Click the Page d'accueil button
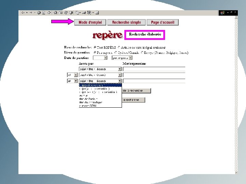The image size is (246, 184). point(163,22)
